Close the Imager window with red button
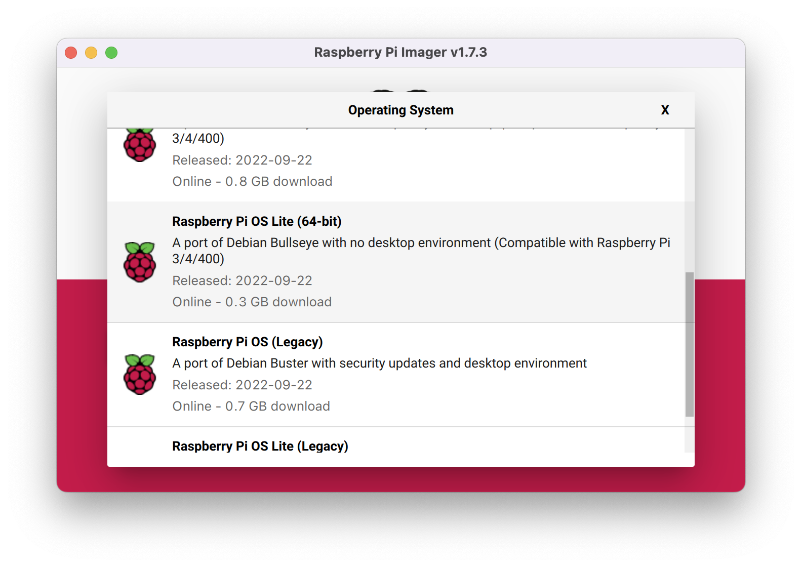Screen dimensions: 802x567 tap(71, 53)
